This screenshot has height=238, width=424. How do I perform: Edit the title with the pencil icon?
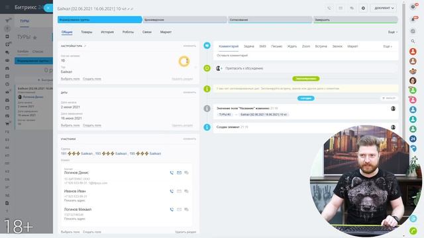129,9
